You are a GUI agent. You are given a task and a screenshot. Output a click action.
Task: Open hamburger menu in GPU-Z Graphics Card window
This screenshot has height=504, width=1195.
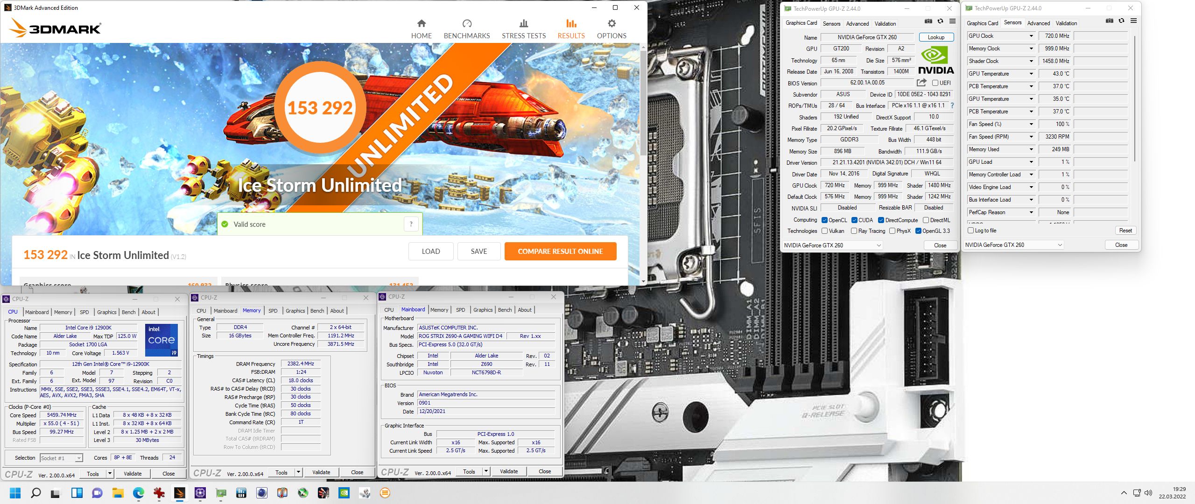click(x=952, y=21)
